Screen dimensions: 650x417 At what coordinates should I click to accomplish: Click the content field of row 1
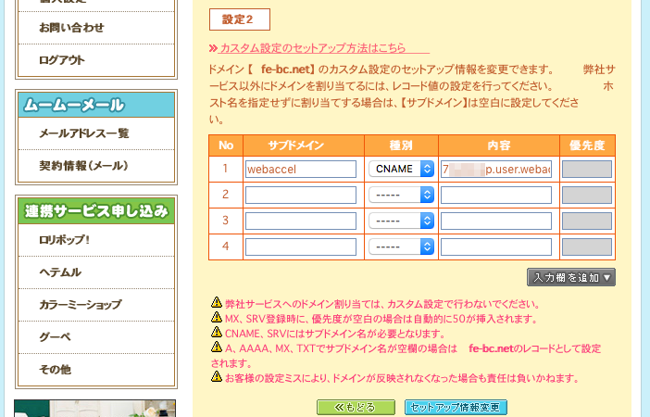pyautogui.click(x=496, y=170)
